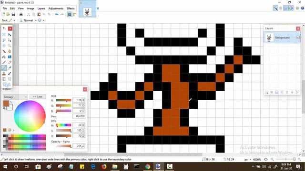
Task: Cut the selection with the scissors icon
Action: coord(29,14)
